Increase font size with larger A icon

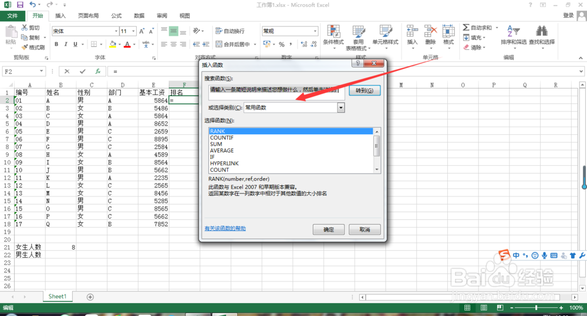pyautogui.click(x=141, y=31)
